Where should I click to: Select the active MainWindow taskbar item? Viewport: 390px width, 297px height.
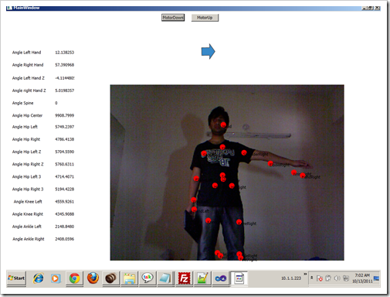click(x=239, y=278)
